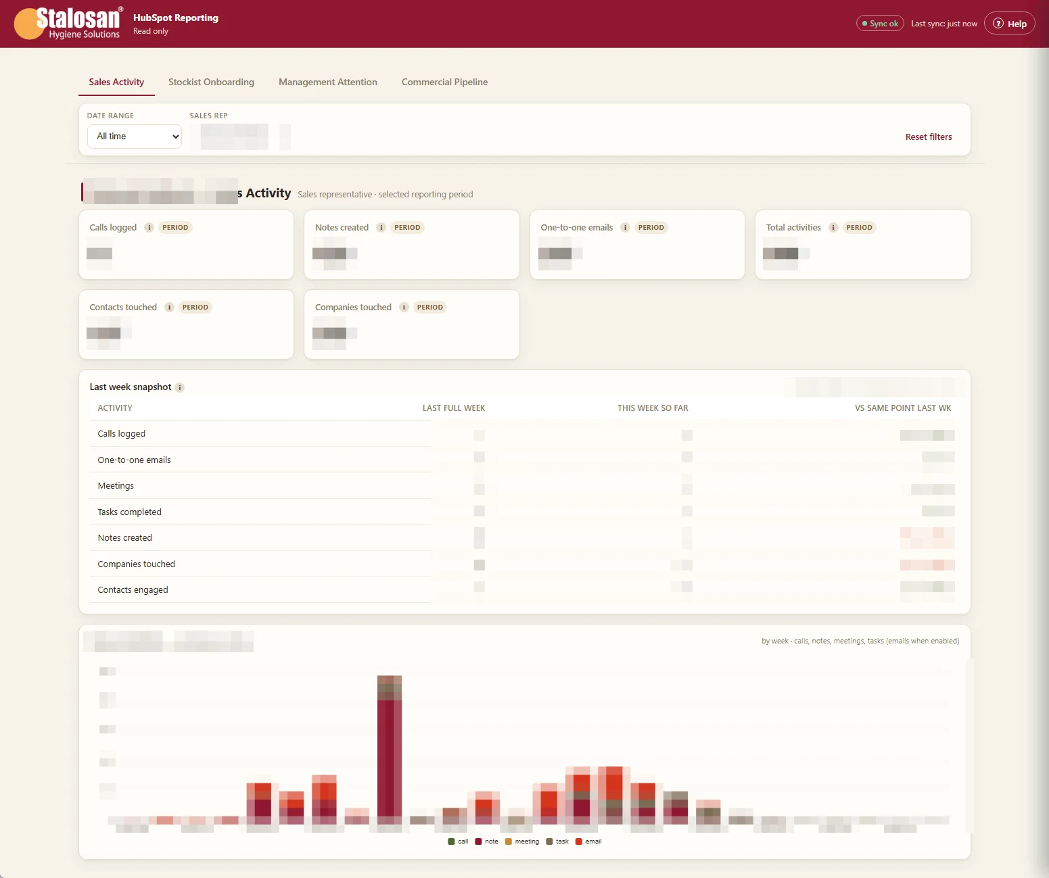The image size is (1049, 878).
Task: Click the 'ACTIVITY' column header
Action: 115,408
